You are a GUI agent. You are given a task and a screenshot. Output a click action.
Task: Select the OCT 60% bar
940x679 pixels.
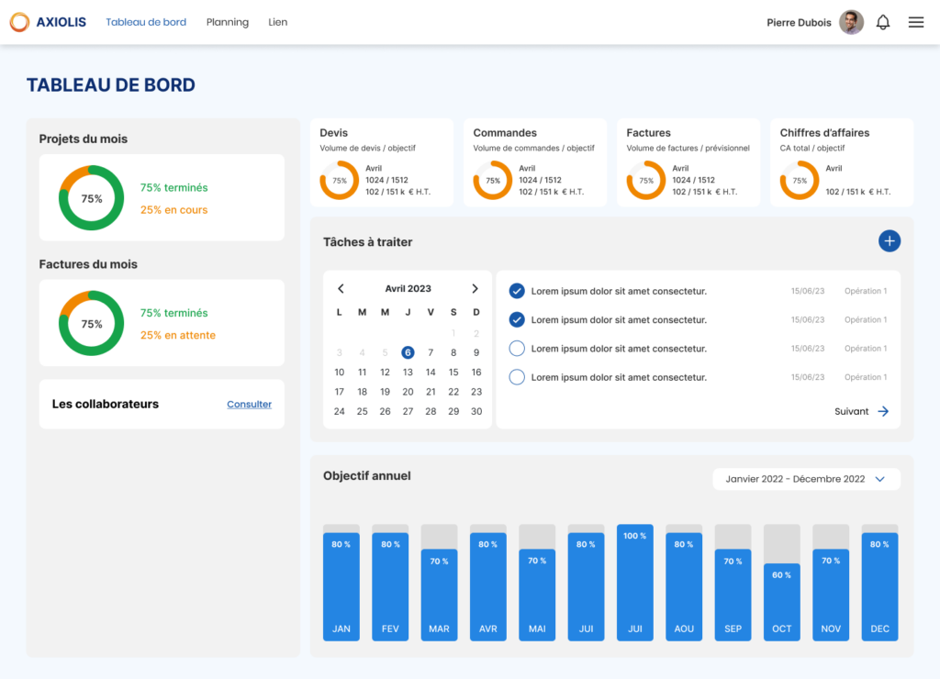[x=782, y=601]
